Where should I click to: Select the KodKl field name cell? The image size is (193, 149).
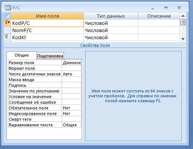[x=47, y=37]
